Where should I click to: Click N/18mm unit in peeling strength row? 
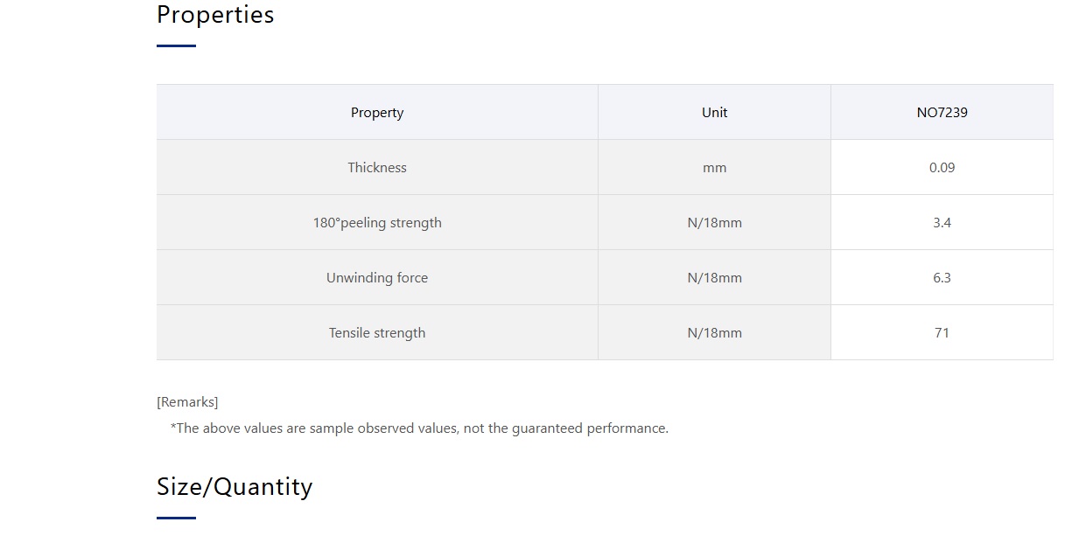[715, 222]
